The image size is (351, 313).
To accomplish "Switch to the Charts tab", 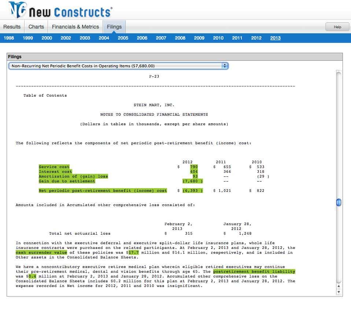I will coord(36,27).
